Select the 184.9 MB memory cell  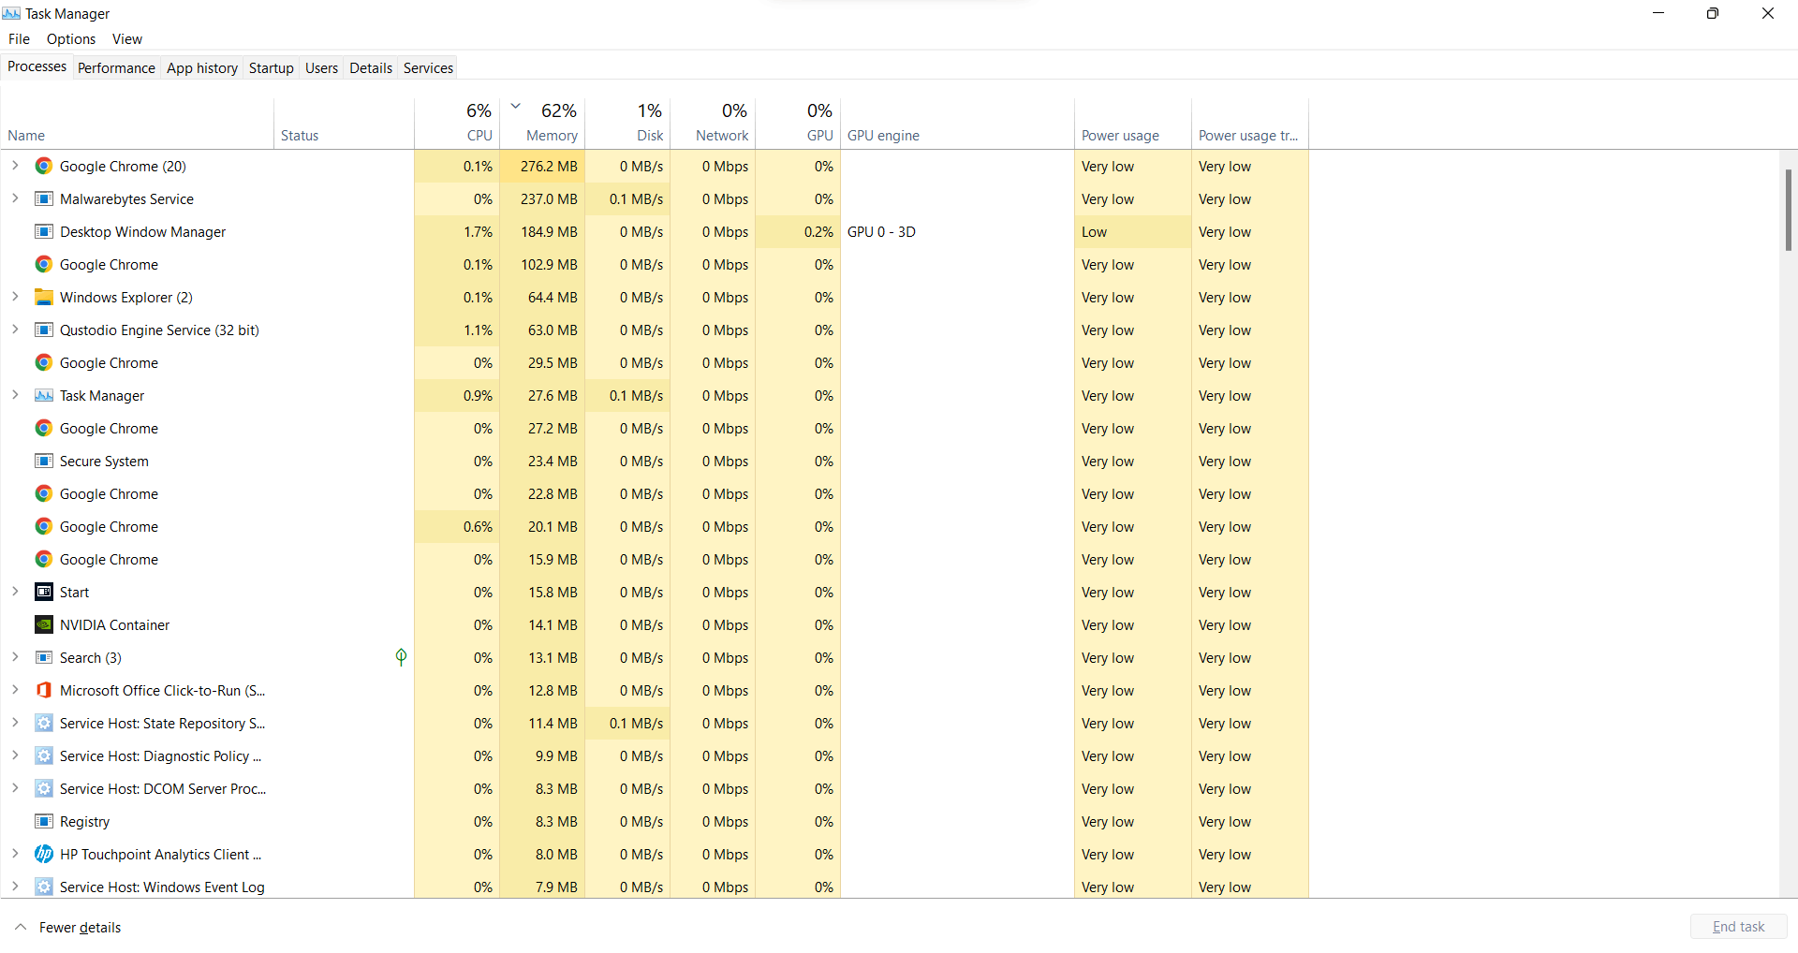542,232
